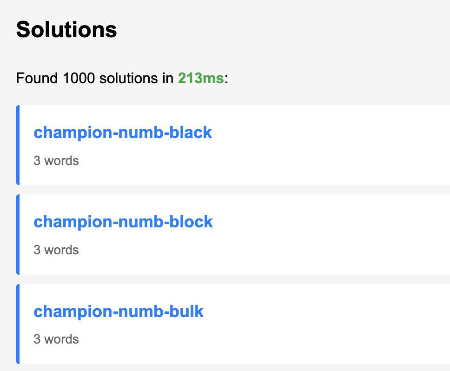Viewport: 450px width, 371px height.
Task: Select the third solution card
Action: point(233,324)
